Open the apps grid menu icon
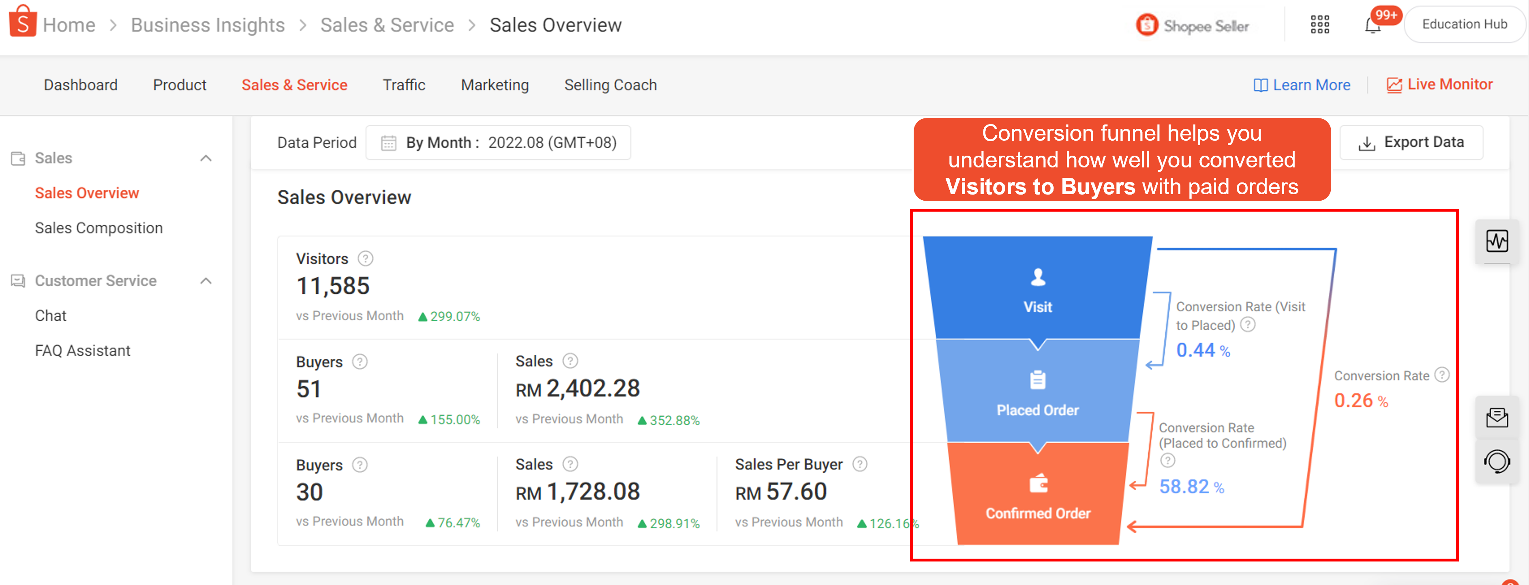The width and height of the screenshot is (1529, 585). tap(1320, 24)
